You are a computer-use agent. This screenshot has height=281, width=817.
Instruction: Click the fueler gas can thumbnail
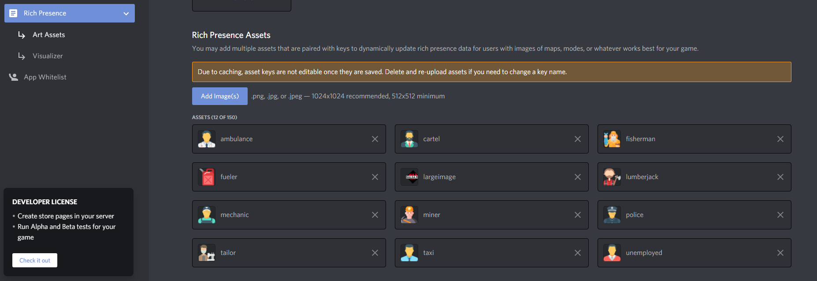pos(207,177)
